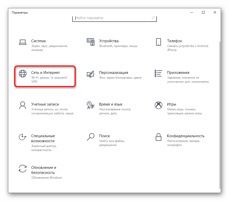Click the System laptop icon

tap(23, 42)
